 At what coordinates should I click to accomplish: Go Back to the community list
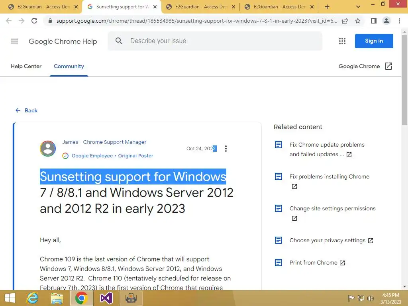[26, 110]
